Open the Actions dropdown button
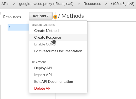Image resolution: width=136 pixels, height=99 pixels. click(41, 16)
